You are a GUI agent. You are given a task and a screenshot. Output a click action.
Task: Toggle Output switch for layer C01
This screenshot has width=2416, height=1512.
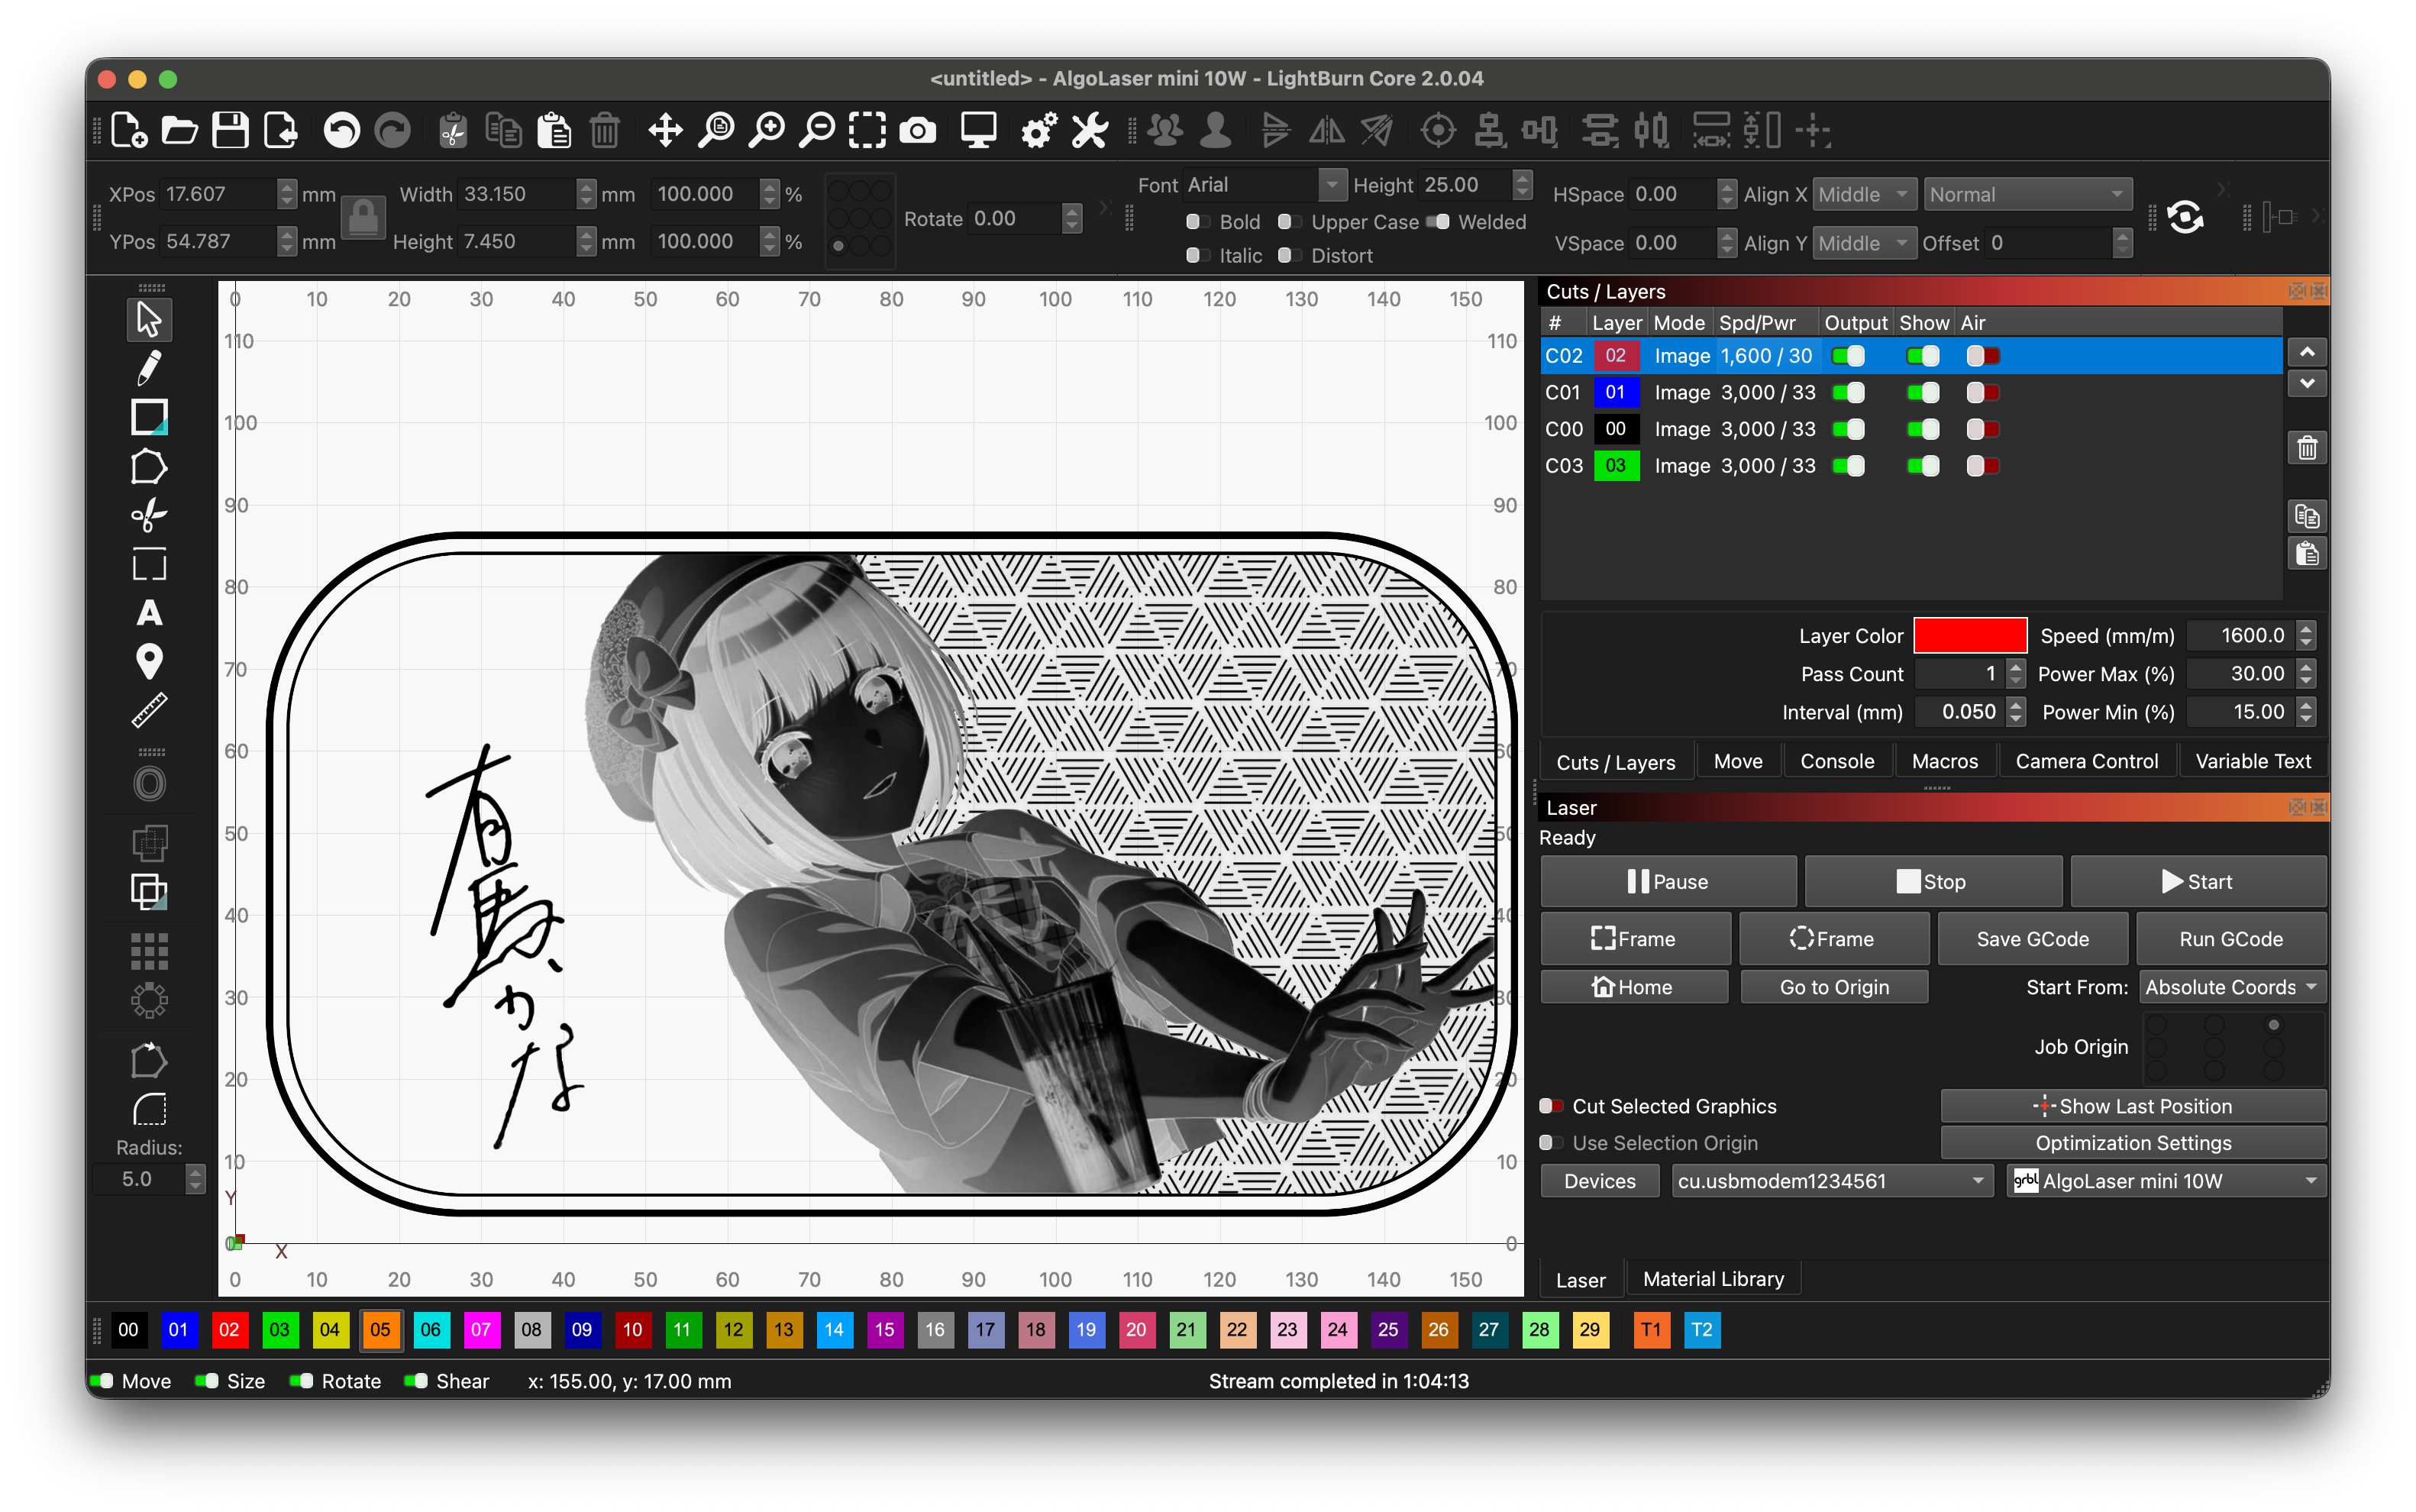tap(1848, 393)
